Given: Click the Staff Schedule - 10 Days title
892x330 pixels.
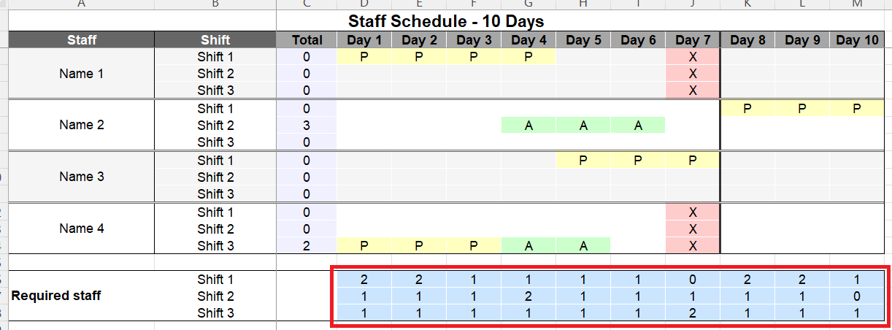Looking at the screenshot, I should click(x=446, y=21).
